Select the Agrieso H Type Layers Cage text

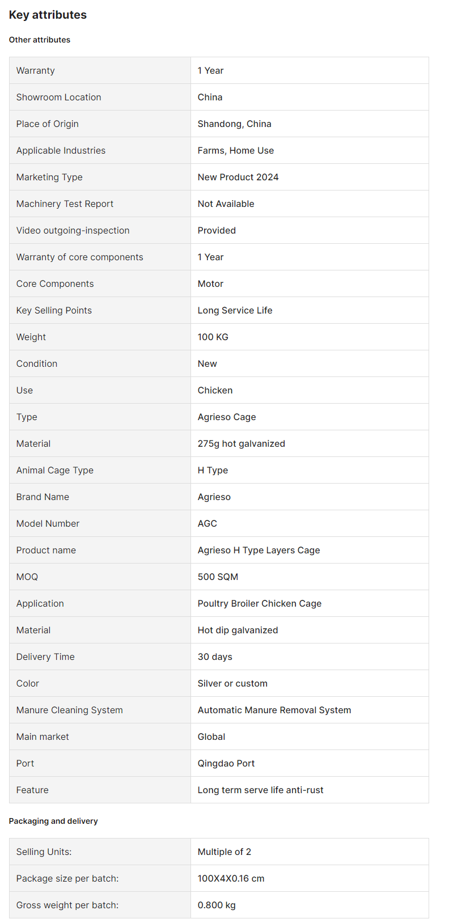259,550
